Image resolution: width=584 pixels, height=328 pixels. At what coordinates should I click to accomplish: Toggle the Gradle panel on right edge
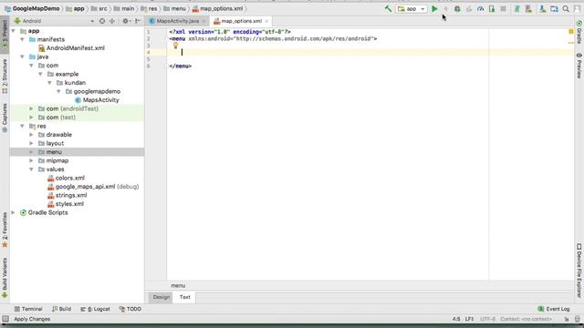click(579, 32)
